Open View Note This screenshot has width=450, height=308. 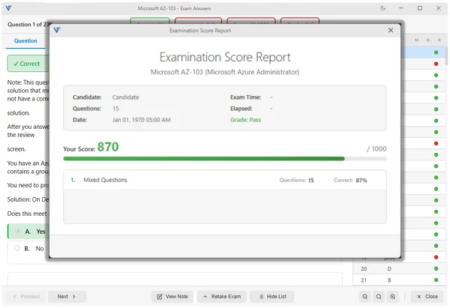click(x=172, y=297)
